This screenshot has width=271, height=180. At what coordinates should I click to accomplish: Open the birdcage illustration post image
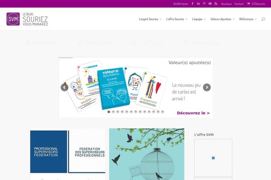147,154
